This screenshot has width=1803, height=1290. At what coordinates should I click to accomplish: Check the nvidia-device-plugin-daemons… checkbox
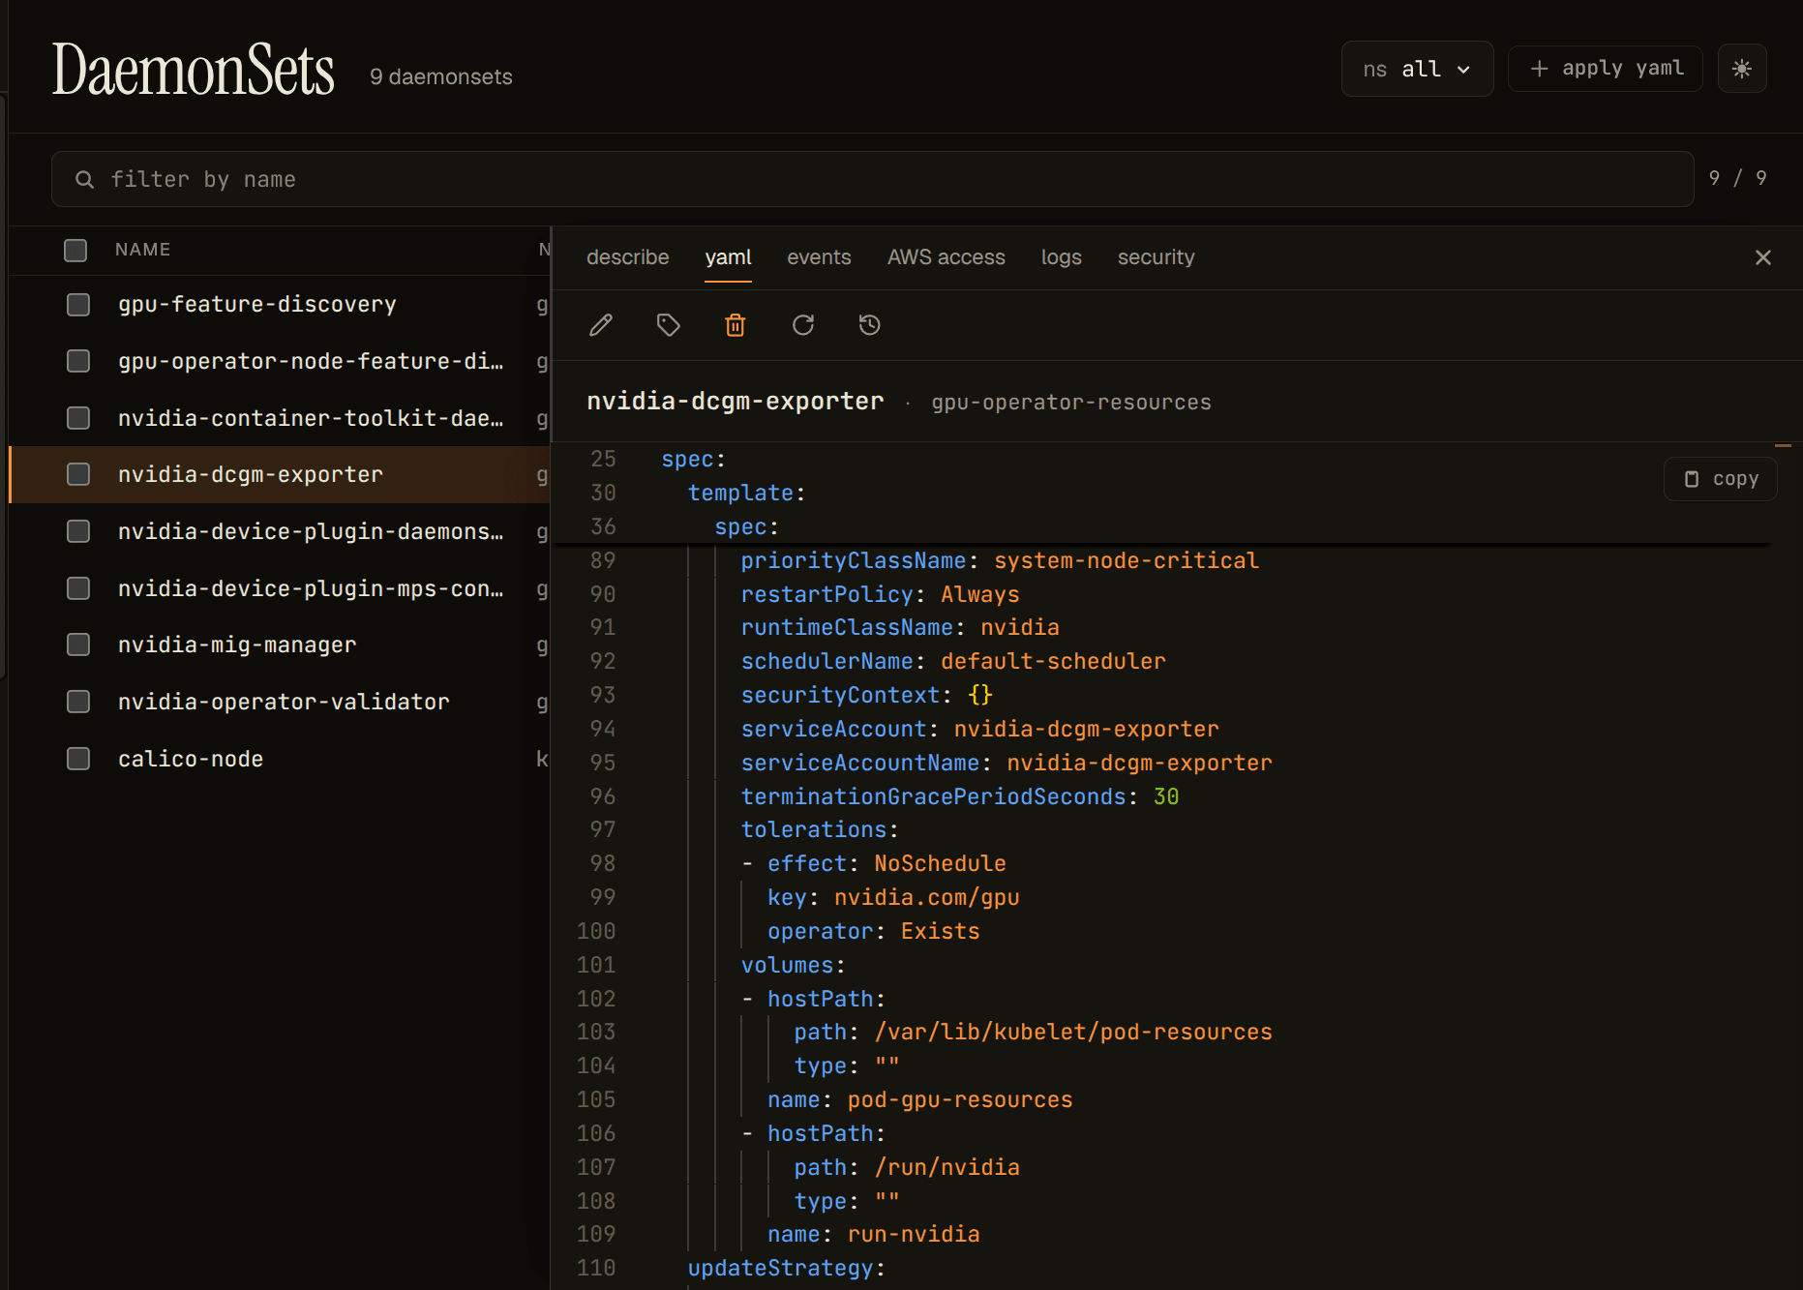pyautogui.click(x=78, y=531)
